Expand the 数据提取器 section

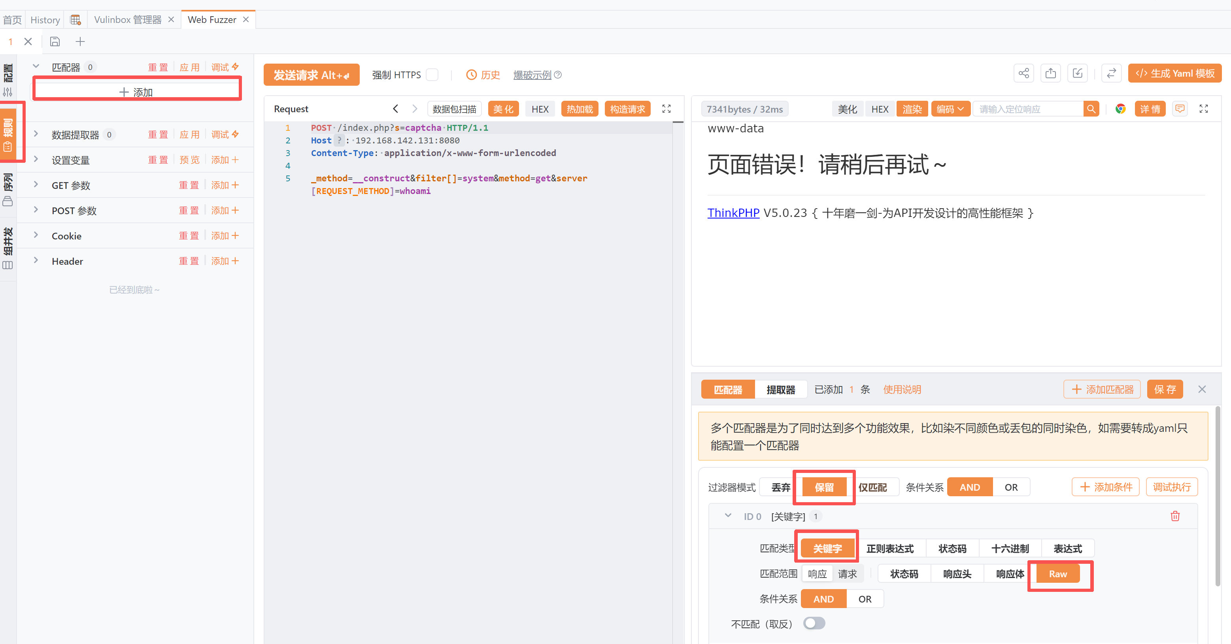(x=36, y=134)
